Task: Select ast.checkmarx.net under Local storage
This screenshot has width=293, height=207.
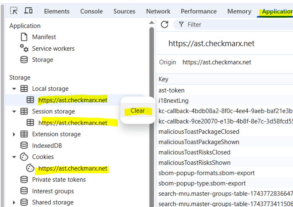Action: [x=73, y=100]
